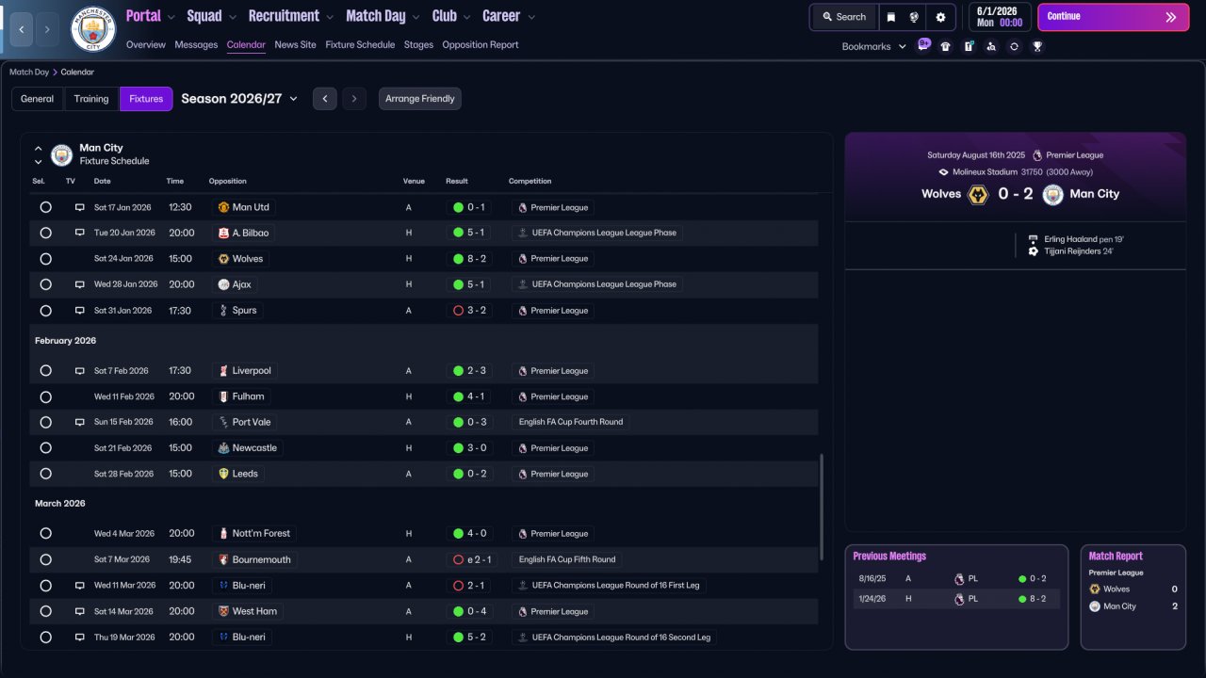Select the Spurs fixture radio button
Screen dimensions: 1206x678
45,311
